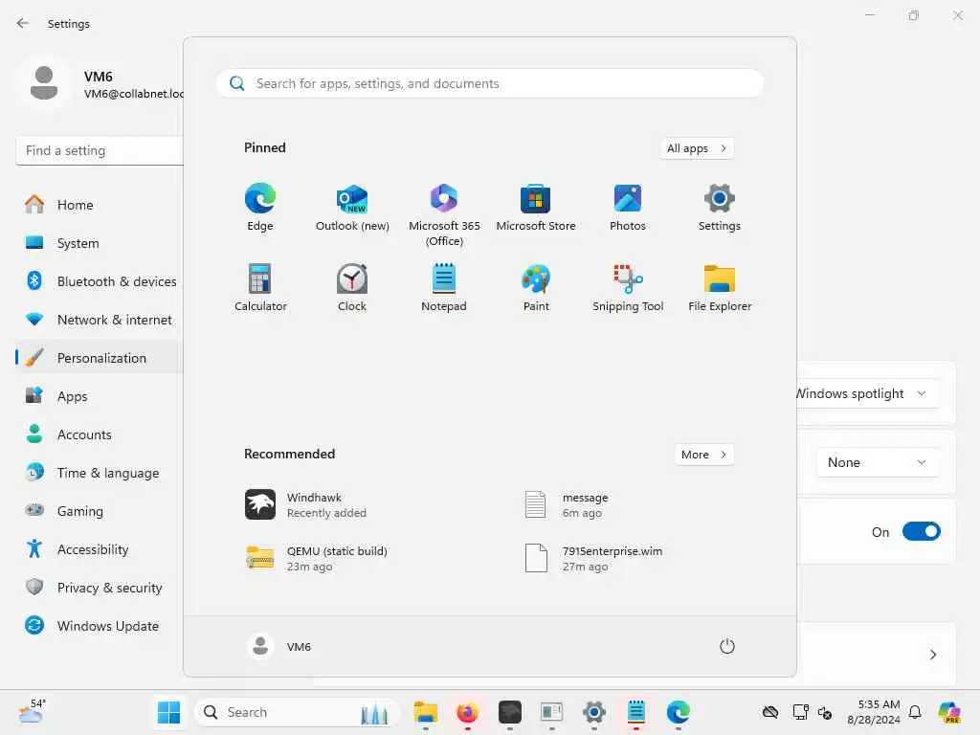Launch the Photos app
The height and width of the screenshot is (735, 980).
click(628, 208)
